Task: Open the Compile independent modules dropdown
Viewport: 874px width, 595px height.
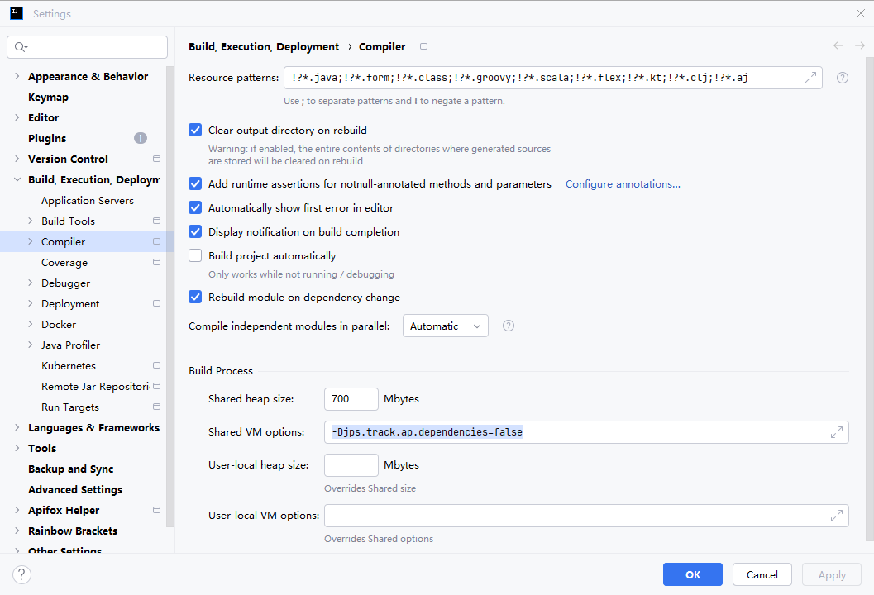Action: click(446, 326)
